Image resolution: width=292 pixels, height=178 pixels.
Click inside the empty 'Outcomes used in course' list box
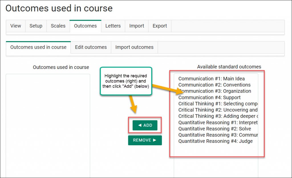pos(48,126)
